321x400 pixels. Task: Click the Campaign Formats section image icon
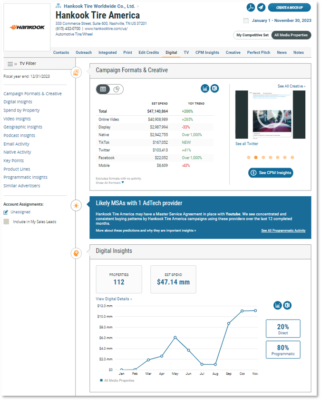(76, 73)
